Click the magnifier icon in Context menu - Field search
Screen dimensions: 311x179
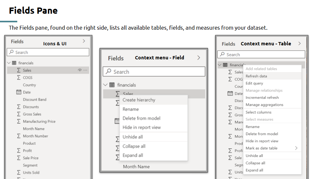tap(108, 71)
